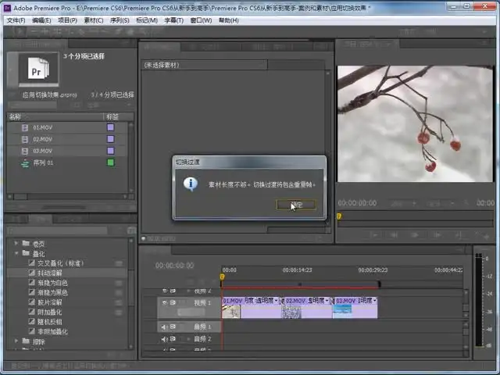Mute 音频 2 track speaker toggle
This screenshot has width=500, height=375.
click(164, 339)
